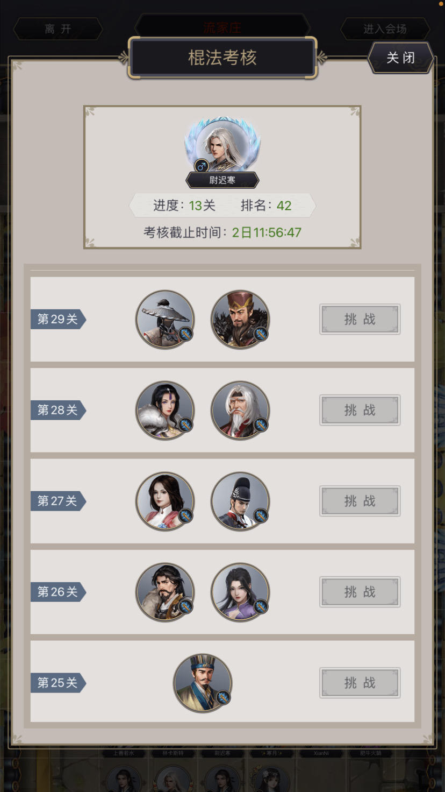Select the 第29关 stage label

point(58,319)
